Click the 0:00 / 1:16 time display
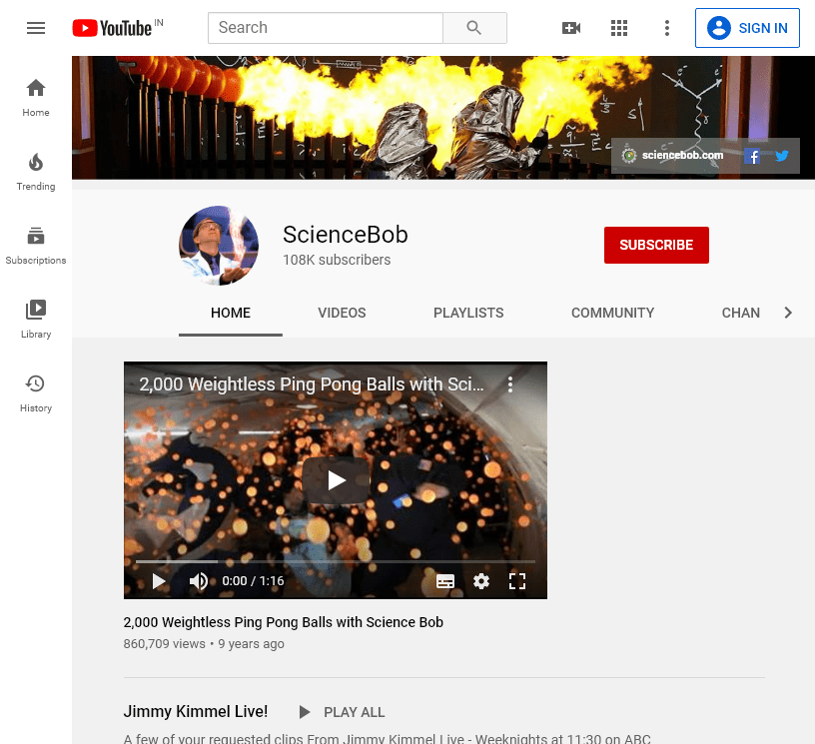815x744 pixels. coord(253,581)
